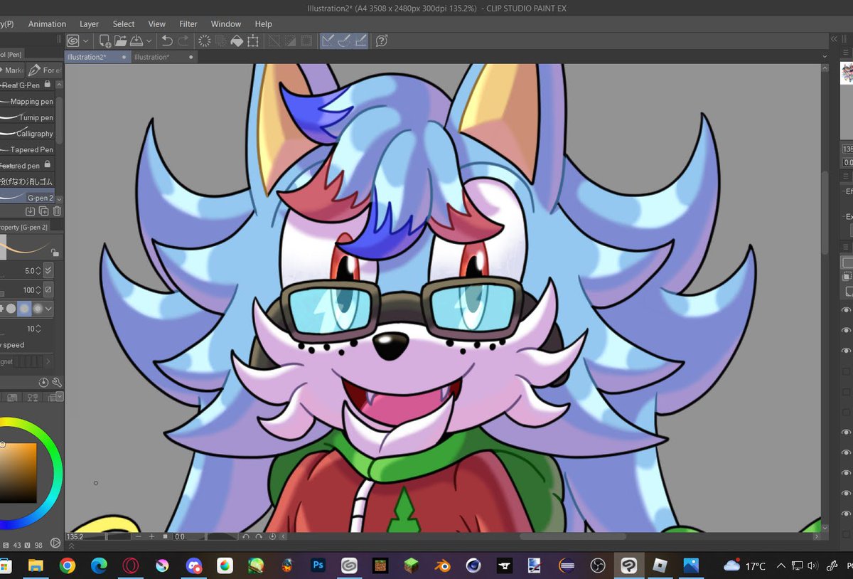This screenshot has height=579, width=853.
Task: Show hidden icons in system tray
Action: tap(780, 566)
